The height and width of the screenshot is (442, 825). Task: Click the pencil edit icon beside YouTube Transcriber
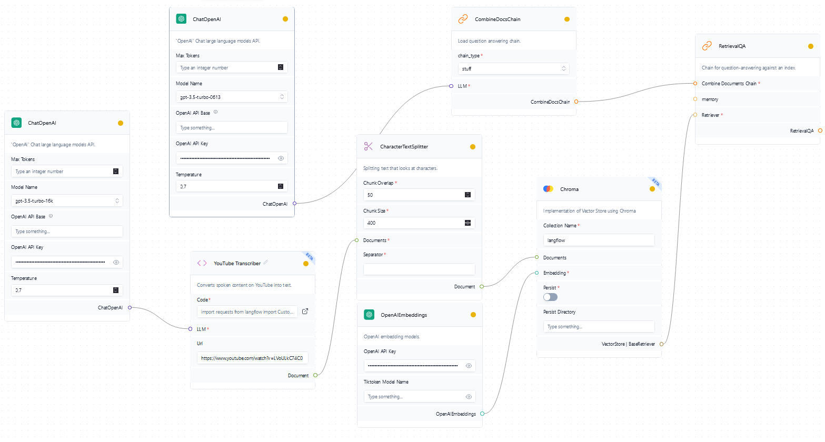(266, 263)
